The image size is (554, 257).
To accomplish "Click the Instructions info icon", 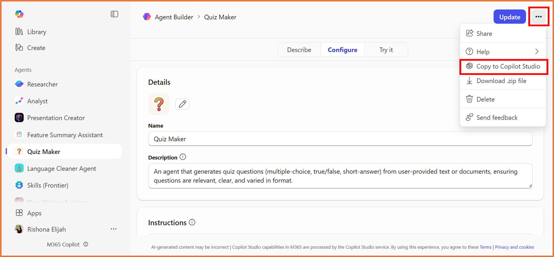I will [x=192, y=222].
